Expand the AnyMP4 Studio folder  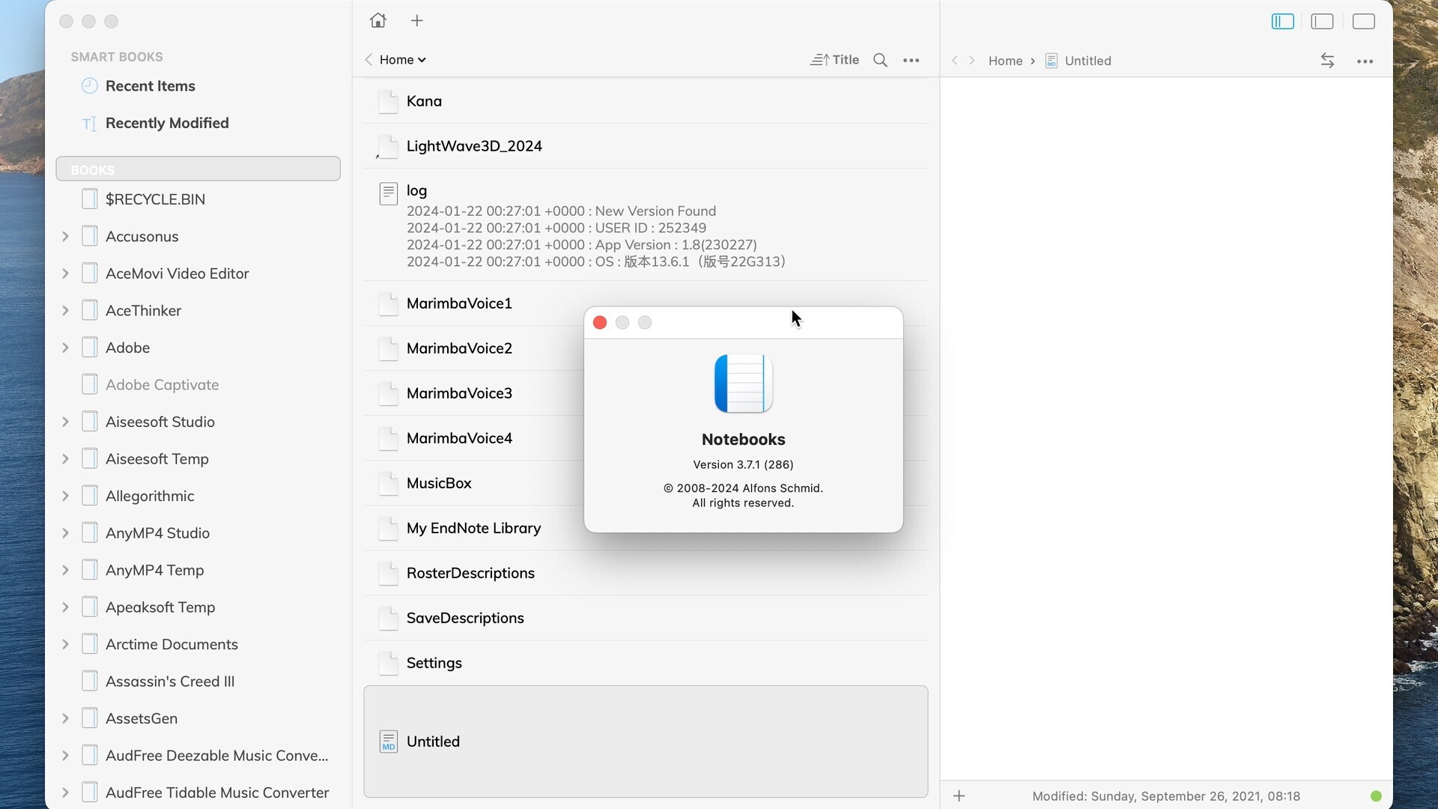[64, 533]
